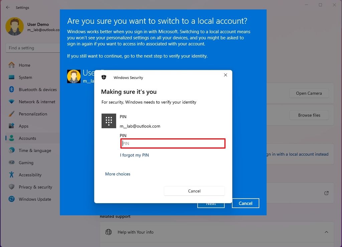Open the Privacy & security shield icon

[x=11, y=187]
